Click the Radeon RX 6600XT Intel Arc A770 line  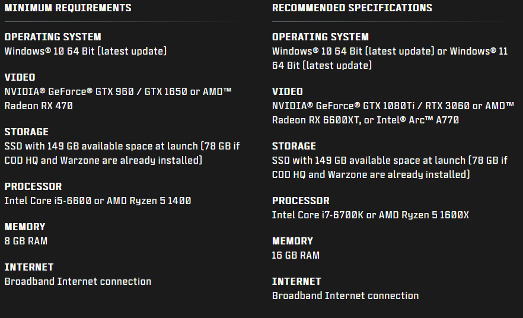coord(365,120)
